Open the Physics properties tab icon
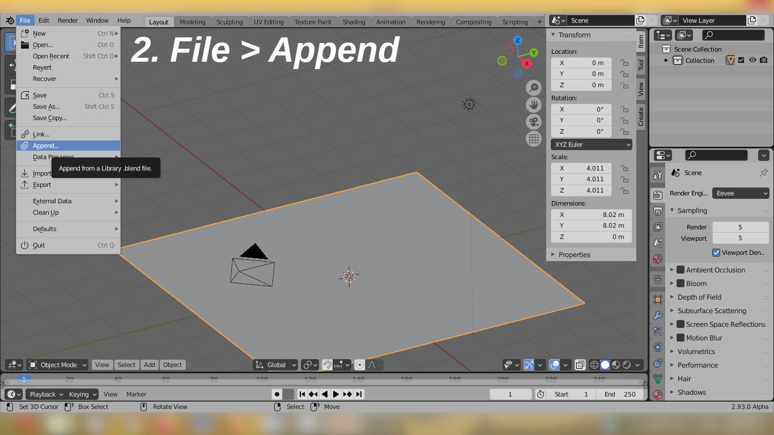This screenshot has height=435, width=774. point(657,347)
